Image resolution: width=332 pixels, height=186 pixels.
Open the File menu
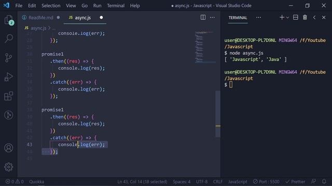pos(19,6)
